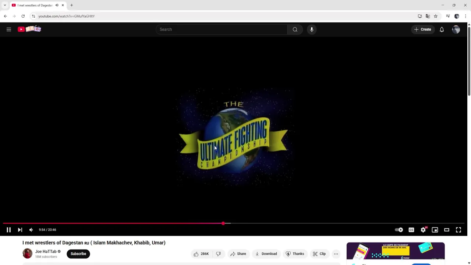Click the Ultimate Fighting Championship video frame

(x=234, y=136)
